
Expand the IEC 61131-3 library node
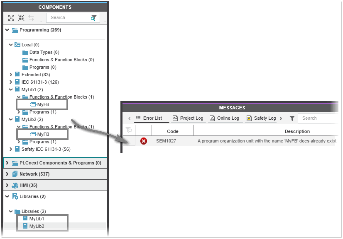(11, 82)
